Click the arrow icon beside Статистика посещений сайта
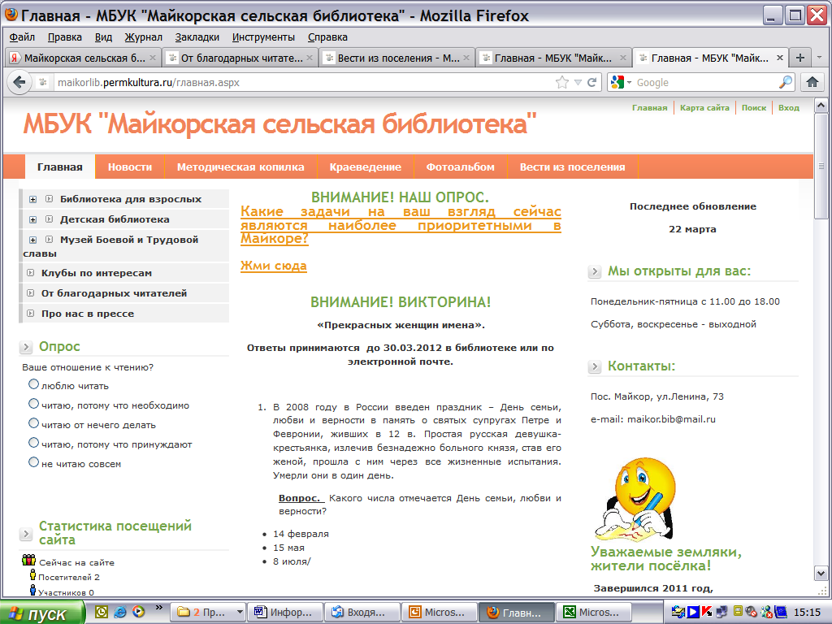The image size is (832, 624). tap(25, 534)
